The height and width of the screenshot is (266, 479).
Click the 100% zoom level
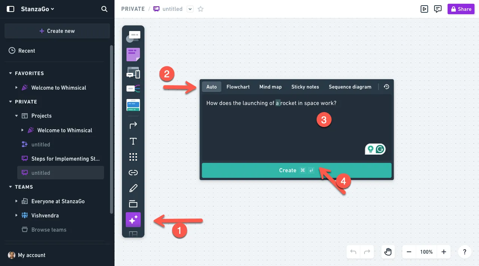[426, 252]
